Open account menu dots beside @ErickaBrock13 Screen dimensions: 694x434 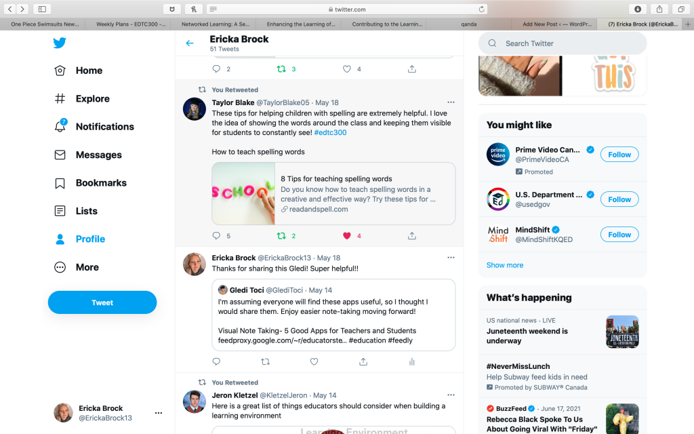click(x=159, y=413)
